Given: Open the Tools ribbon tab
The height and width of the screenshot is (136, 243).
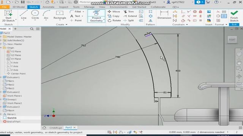Looking at the screenshot, I should (76, 7).
